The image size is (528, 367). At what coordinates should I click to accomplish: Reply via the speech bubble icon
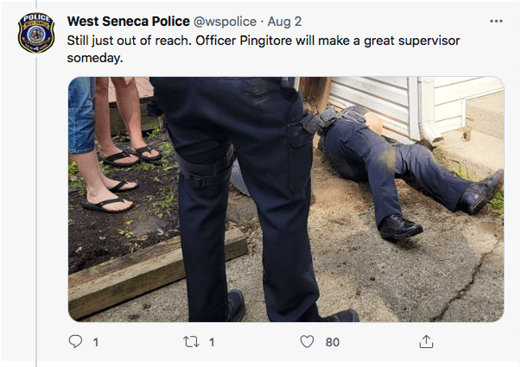point(75,342)
